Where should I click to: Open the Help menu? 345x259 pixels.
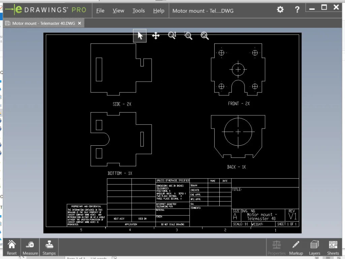coord(159,10)
